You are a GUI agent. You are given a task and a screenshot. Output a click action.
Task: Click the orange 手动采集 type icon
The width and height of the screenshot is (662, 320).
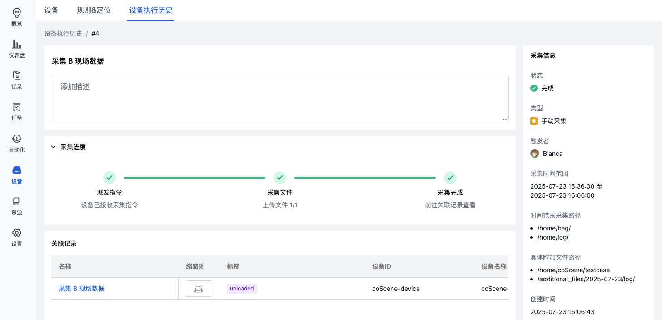534,121
